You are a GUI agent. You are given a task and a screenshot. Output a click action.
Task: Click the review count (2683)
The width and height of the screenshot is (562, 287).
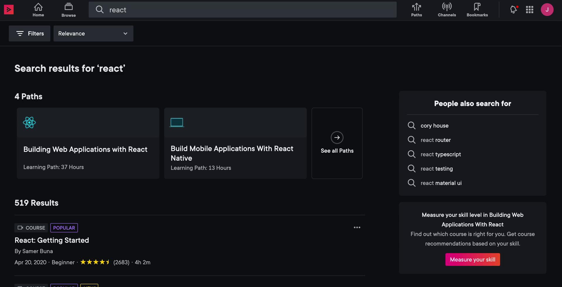[121, 262]
